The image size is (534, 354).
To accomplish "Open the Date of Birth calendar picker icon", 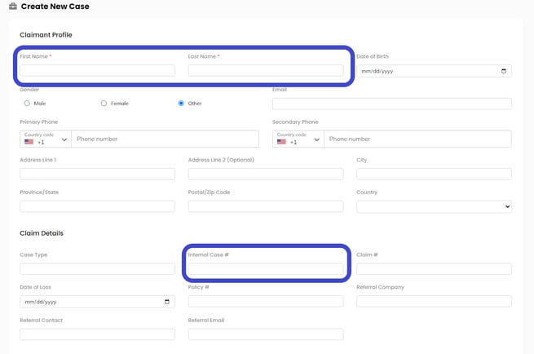I will 504,71.
